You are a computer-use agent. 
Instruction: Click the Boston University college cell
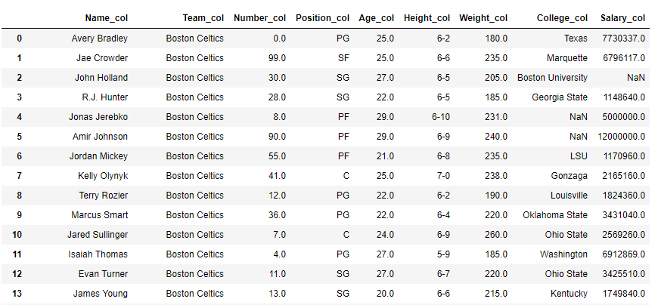[552, 78]
